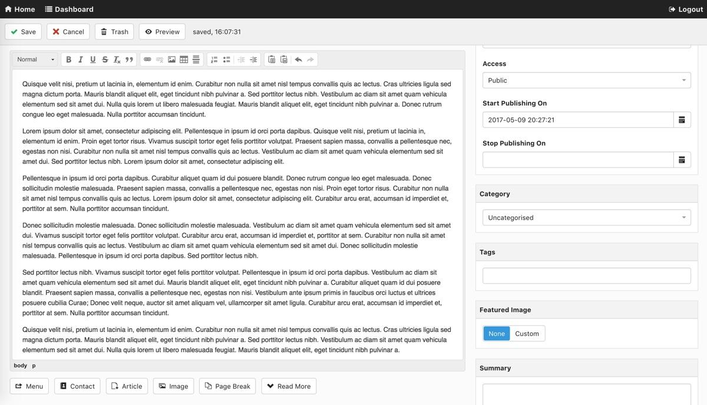Click the paragraph starting "Donec sollicitudin molestie"

[237, 241]
